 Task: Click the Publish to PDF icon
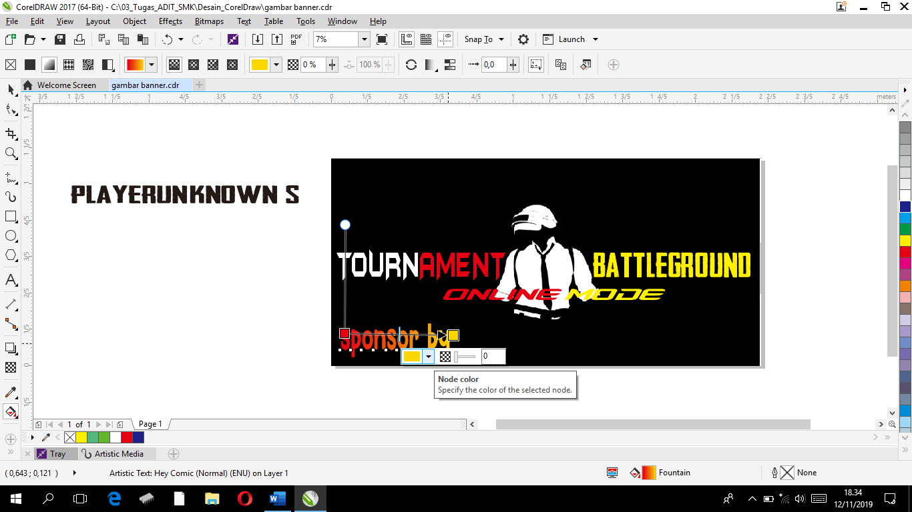coord(296,39)
